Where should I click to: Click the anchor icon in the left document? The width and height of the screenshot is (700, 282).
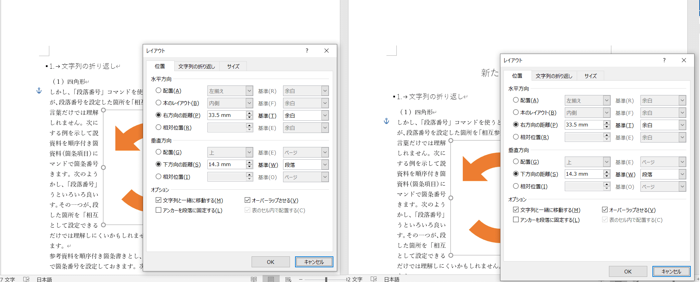(x=39, y=91)
